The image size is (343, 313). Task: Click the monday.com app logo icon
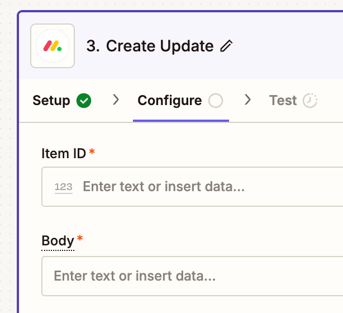(x=53, y=46)
